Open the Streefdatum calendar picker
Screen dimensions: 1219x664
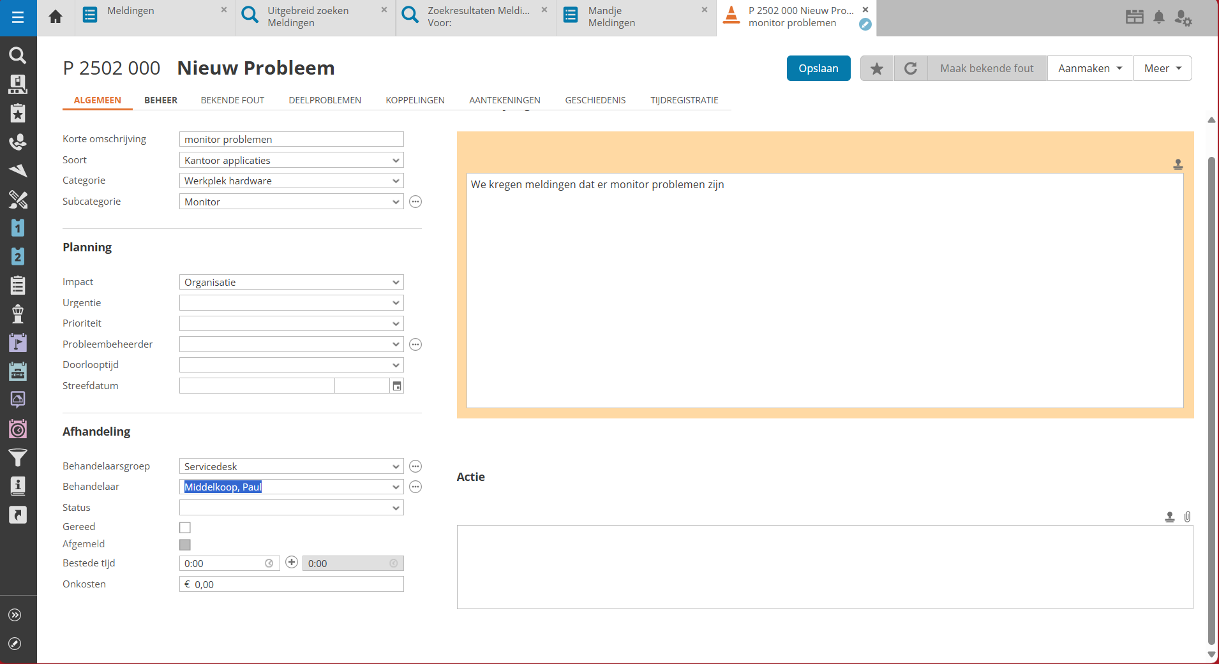coord(397,386)
